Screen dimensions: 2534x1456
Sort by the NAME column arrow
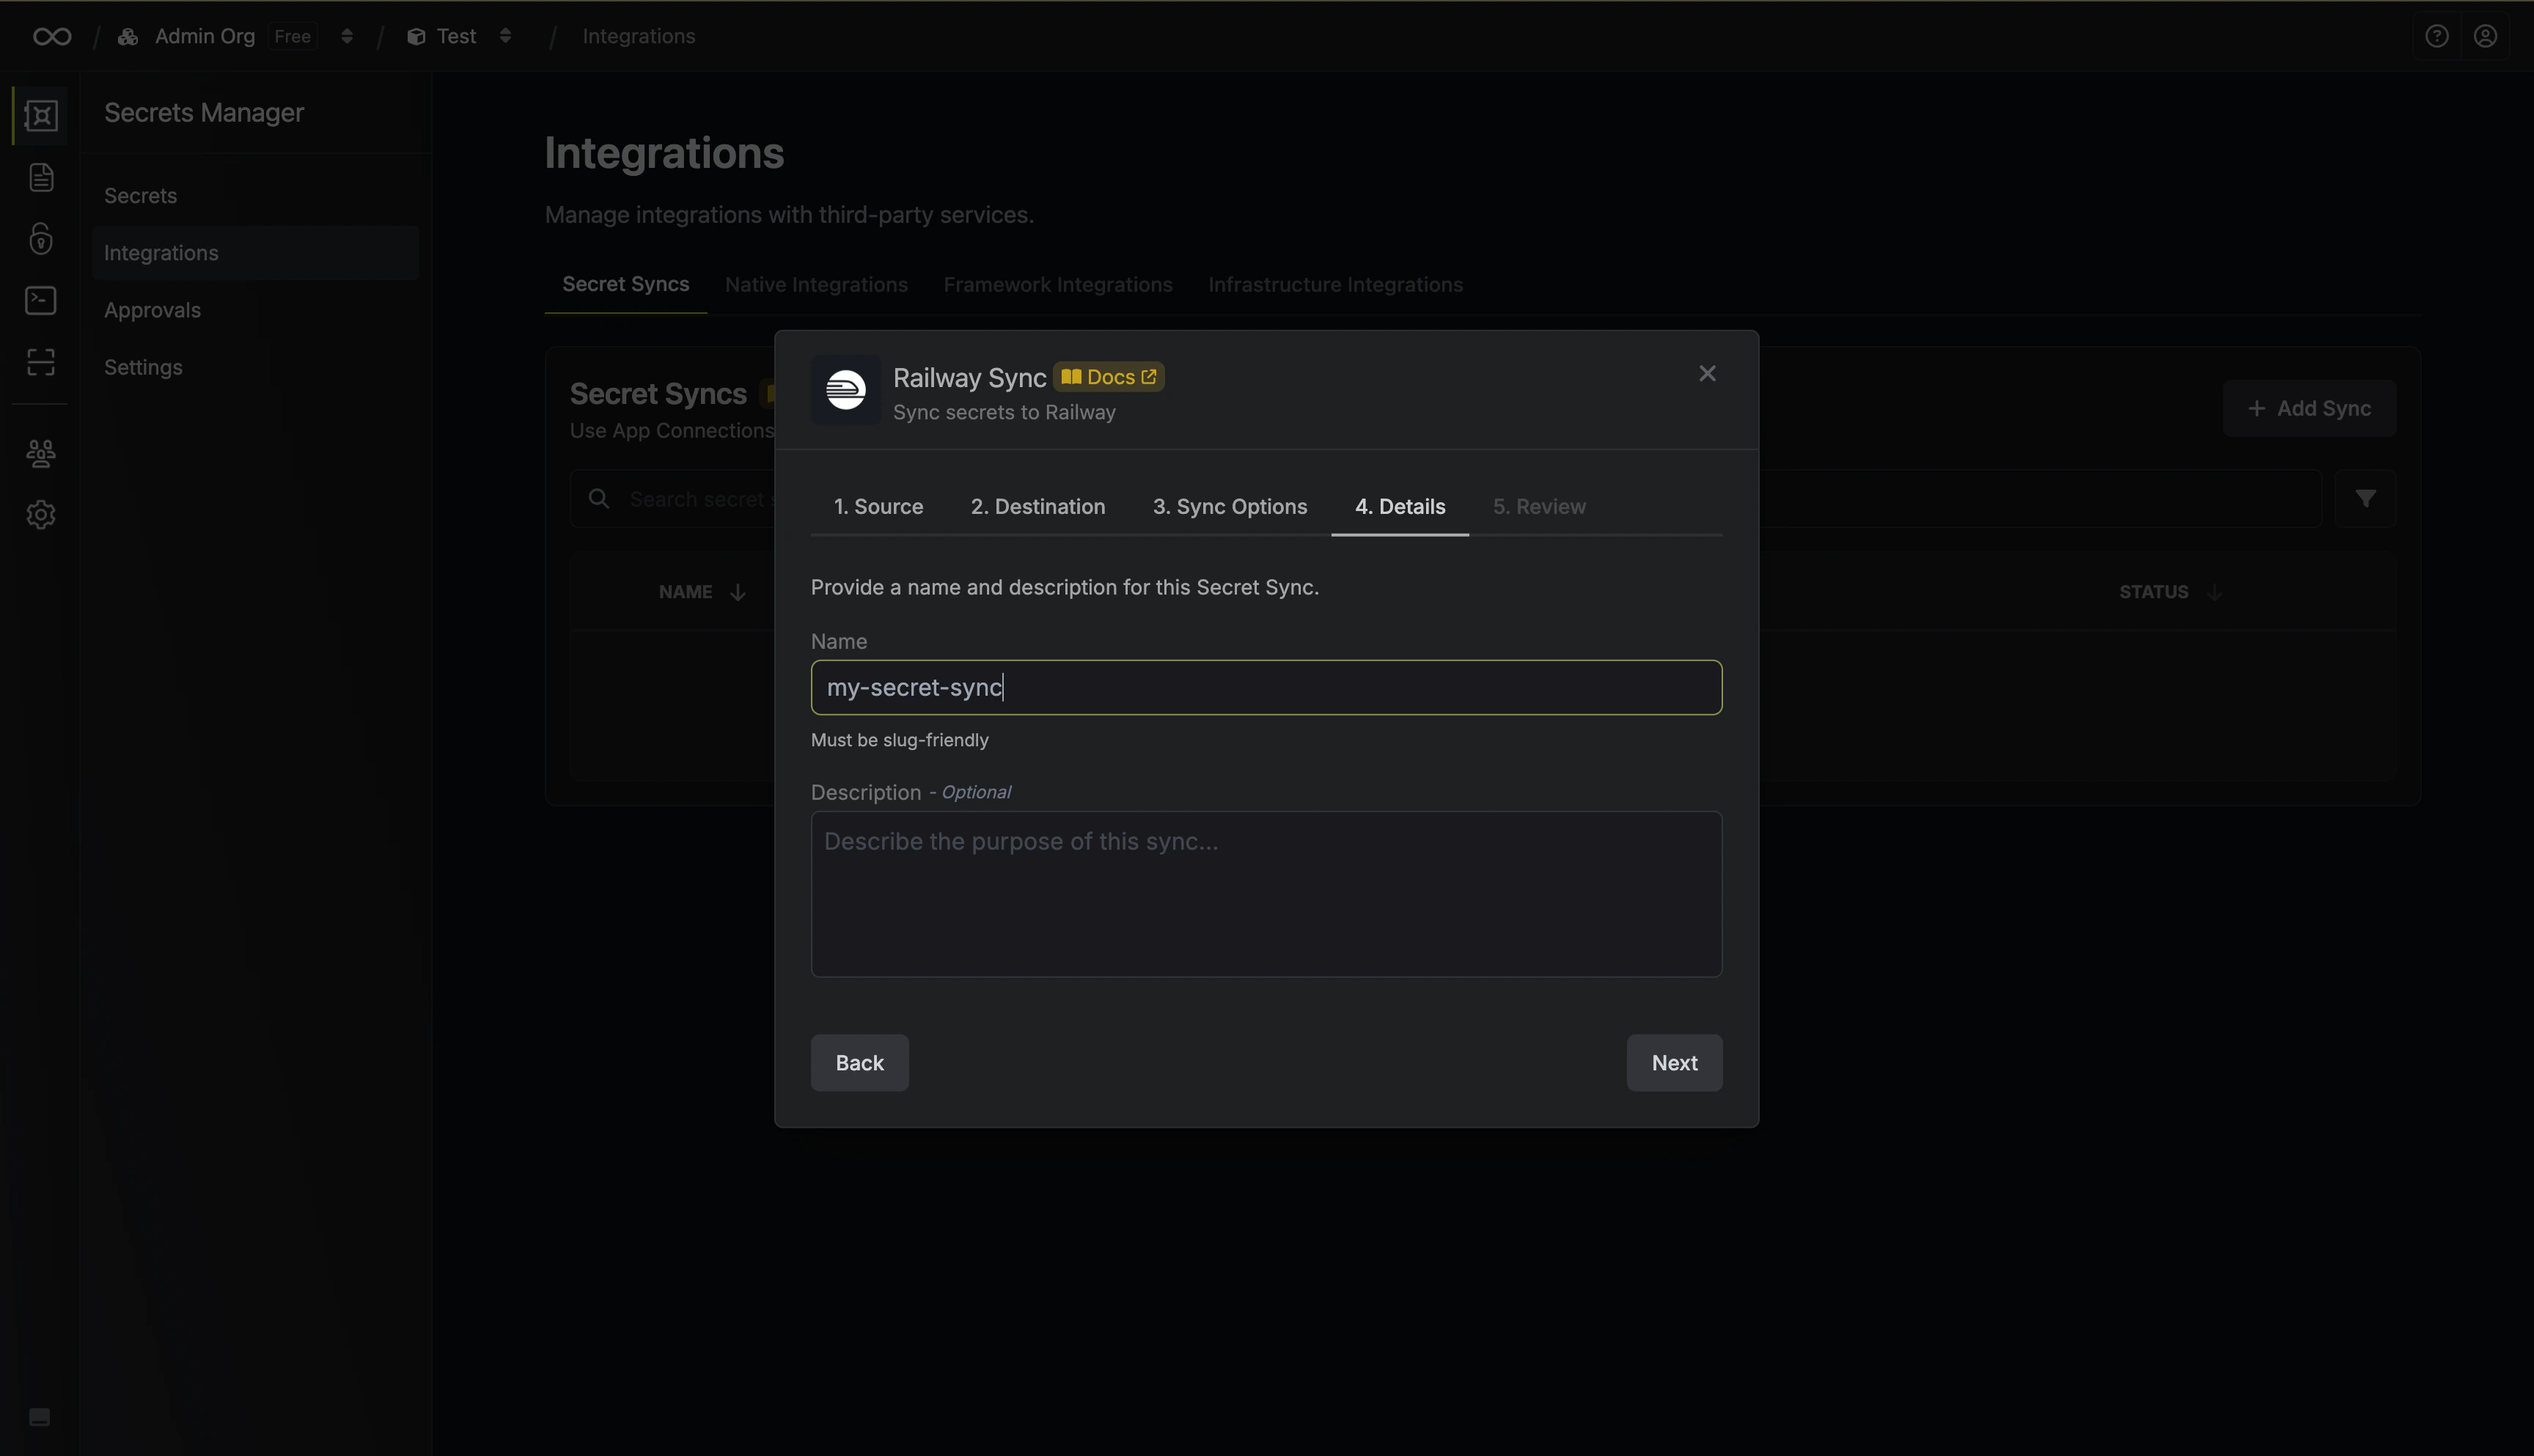pos(738,592)
